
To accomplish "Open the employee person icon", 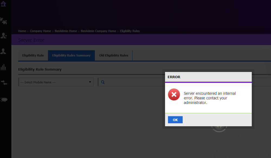I will click(x=4, y=51).
